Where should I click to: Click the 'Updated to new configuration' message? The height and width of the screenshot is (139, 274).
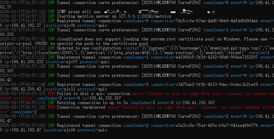(x=89, y=48)
